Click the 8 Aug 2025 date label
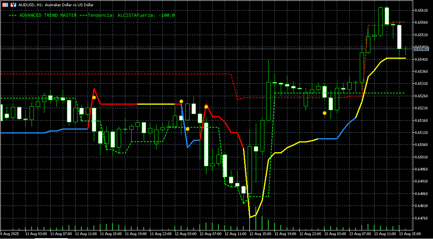Screen dimensions: 433x239 coord(9,234)
